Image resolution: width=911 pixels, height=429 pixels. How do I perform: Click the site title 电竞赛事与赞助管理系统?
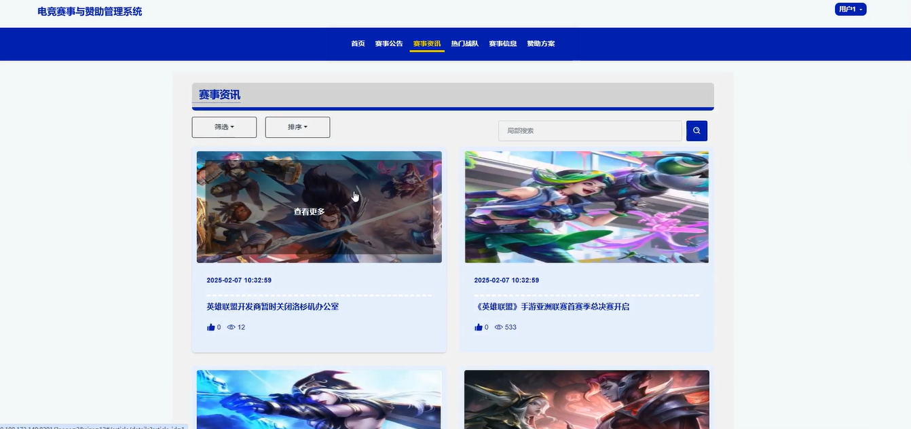click(x=90, y=12)
